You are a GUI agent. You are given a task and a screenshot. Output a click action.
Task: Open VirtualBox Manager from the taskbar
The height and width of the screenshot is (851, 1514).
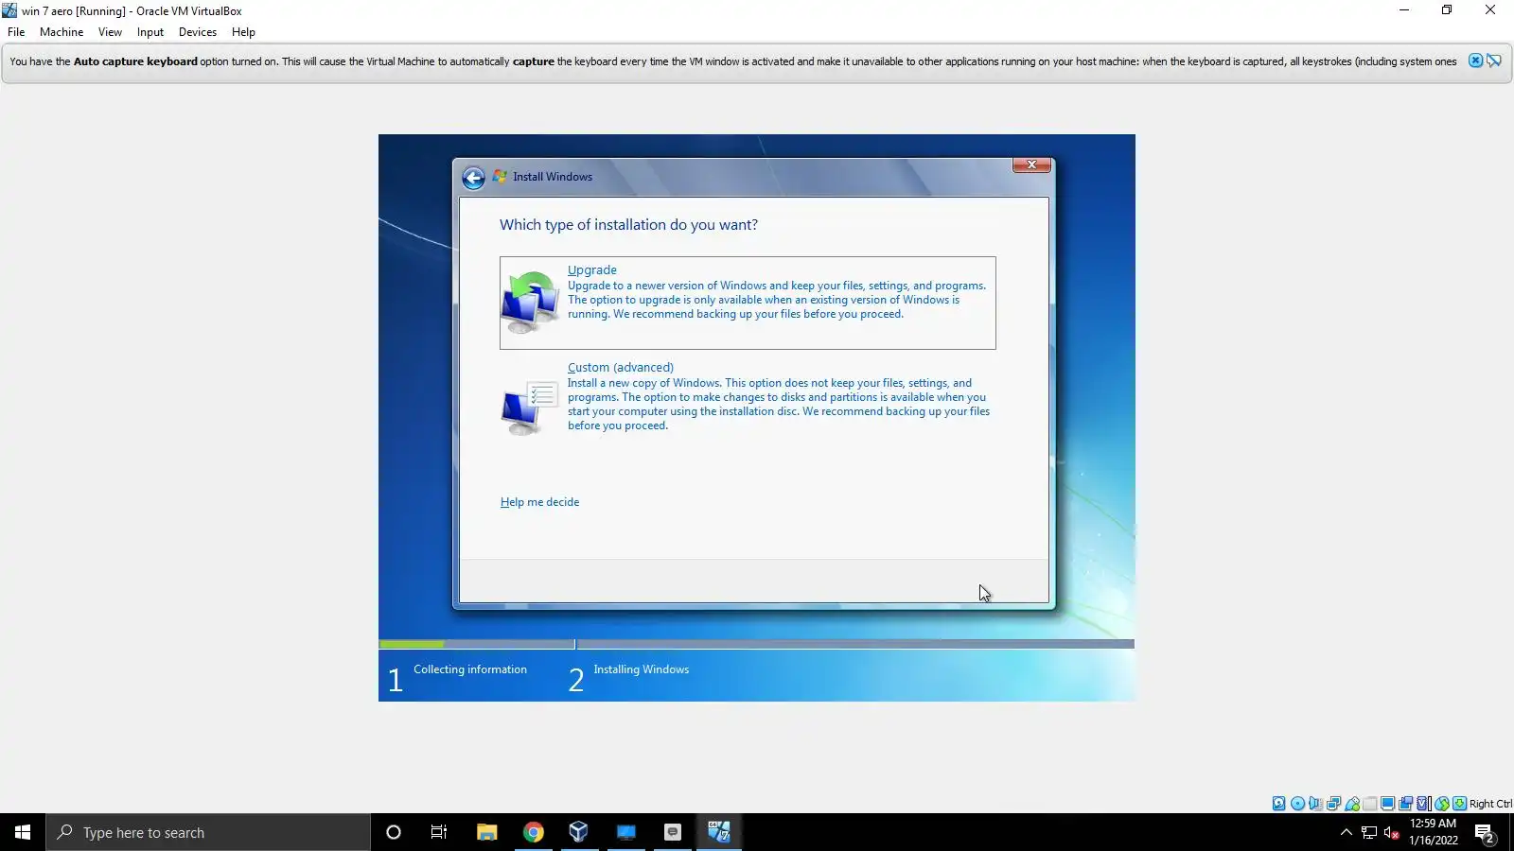579,832
